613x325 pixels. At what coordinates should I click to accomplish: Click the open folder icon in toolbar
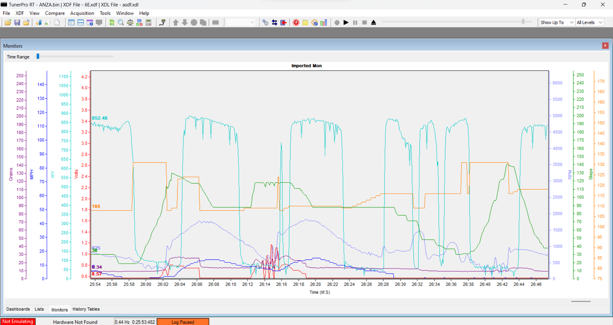coord(8,22)
